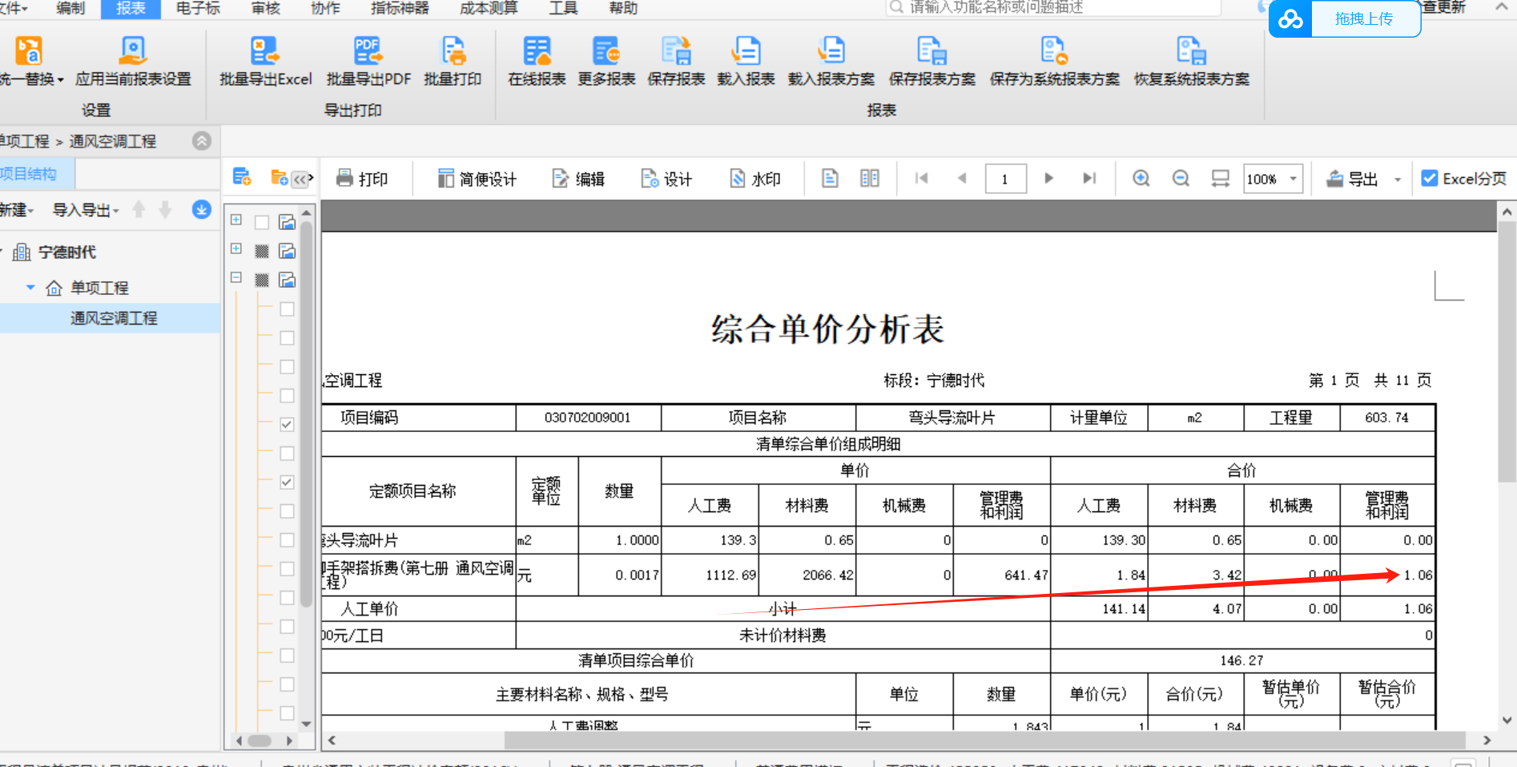This screenshot has width=1517, height=767.
Task: Click the 批量导出PDF icon
Action: click(x=368, y=50)
